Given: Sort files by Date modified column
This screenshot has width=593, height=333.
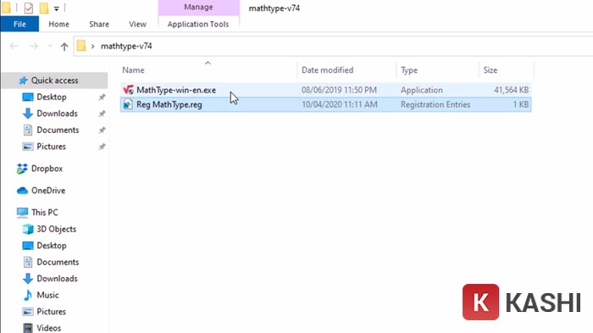Looking at the screenshot, I should [x=328, y=70].
